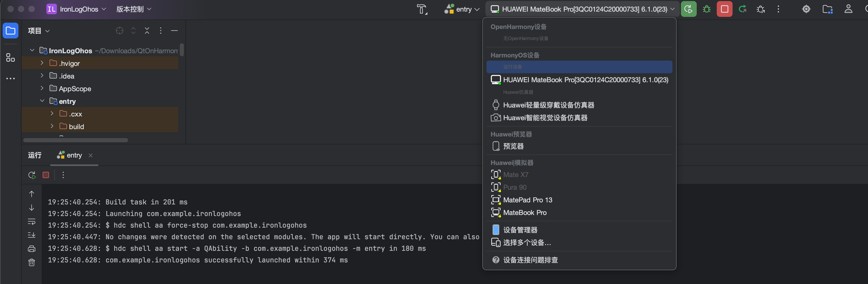Click the "No changes were detected" log line

[264, 237]
